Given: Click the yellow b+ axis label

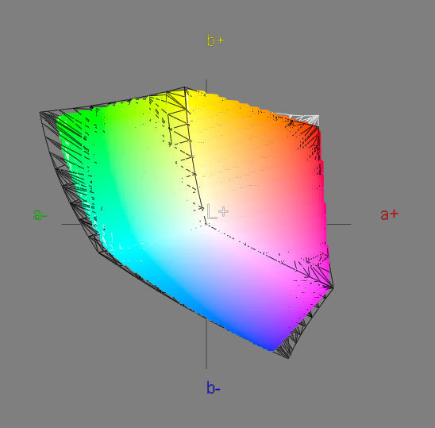Looking at the screenshot, I should (x=216, y=40).
